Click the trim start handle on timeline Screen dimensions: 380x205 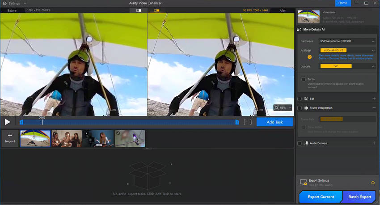click(21, 122)
